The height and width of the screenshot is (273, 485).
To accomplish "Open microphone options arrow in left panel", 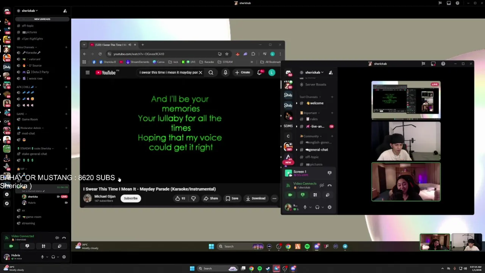I will [x=47, y=257].
